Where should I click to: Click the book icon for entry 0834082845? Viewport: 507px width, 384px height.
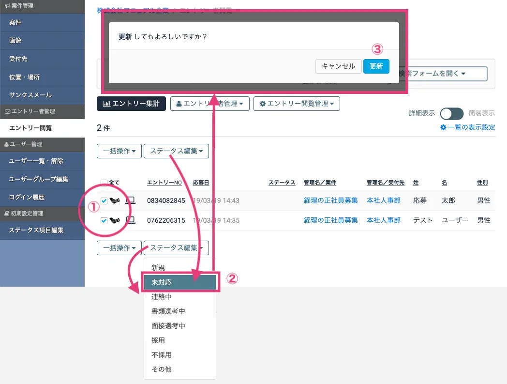pos(115,200)
